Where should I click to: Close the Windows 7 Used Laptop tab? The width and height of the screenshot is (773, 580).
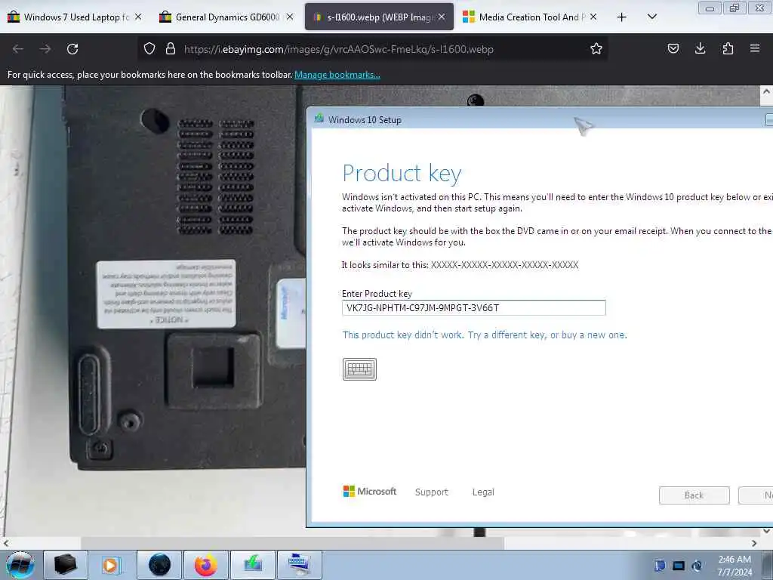[138, 17]
